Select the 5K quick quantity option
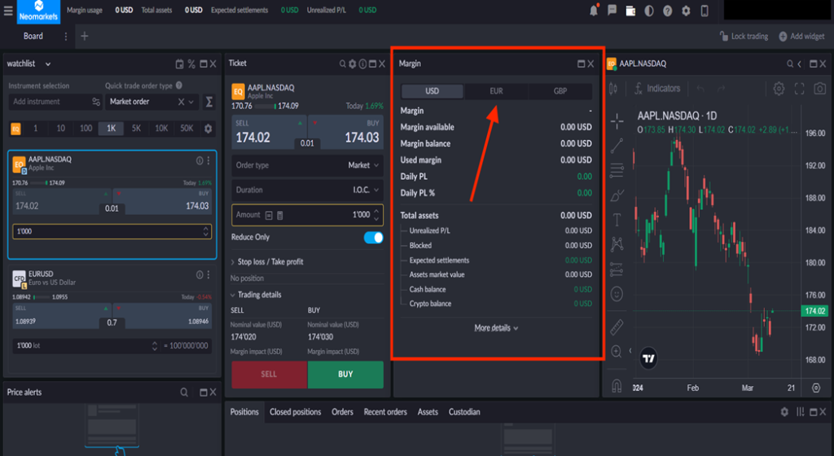Image resolution: width=834 pixels, height=456 pixels. 136,129
